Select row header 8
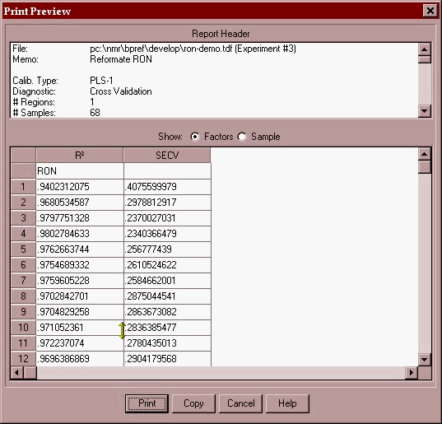442x424 pixels. pos(23,296)
